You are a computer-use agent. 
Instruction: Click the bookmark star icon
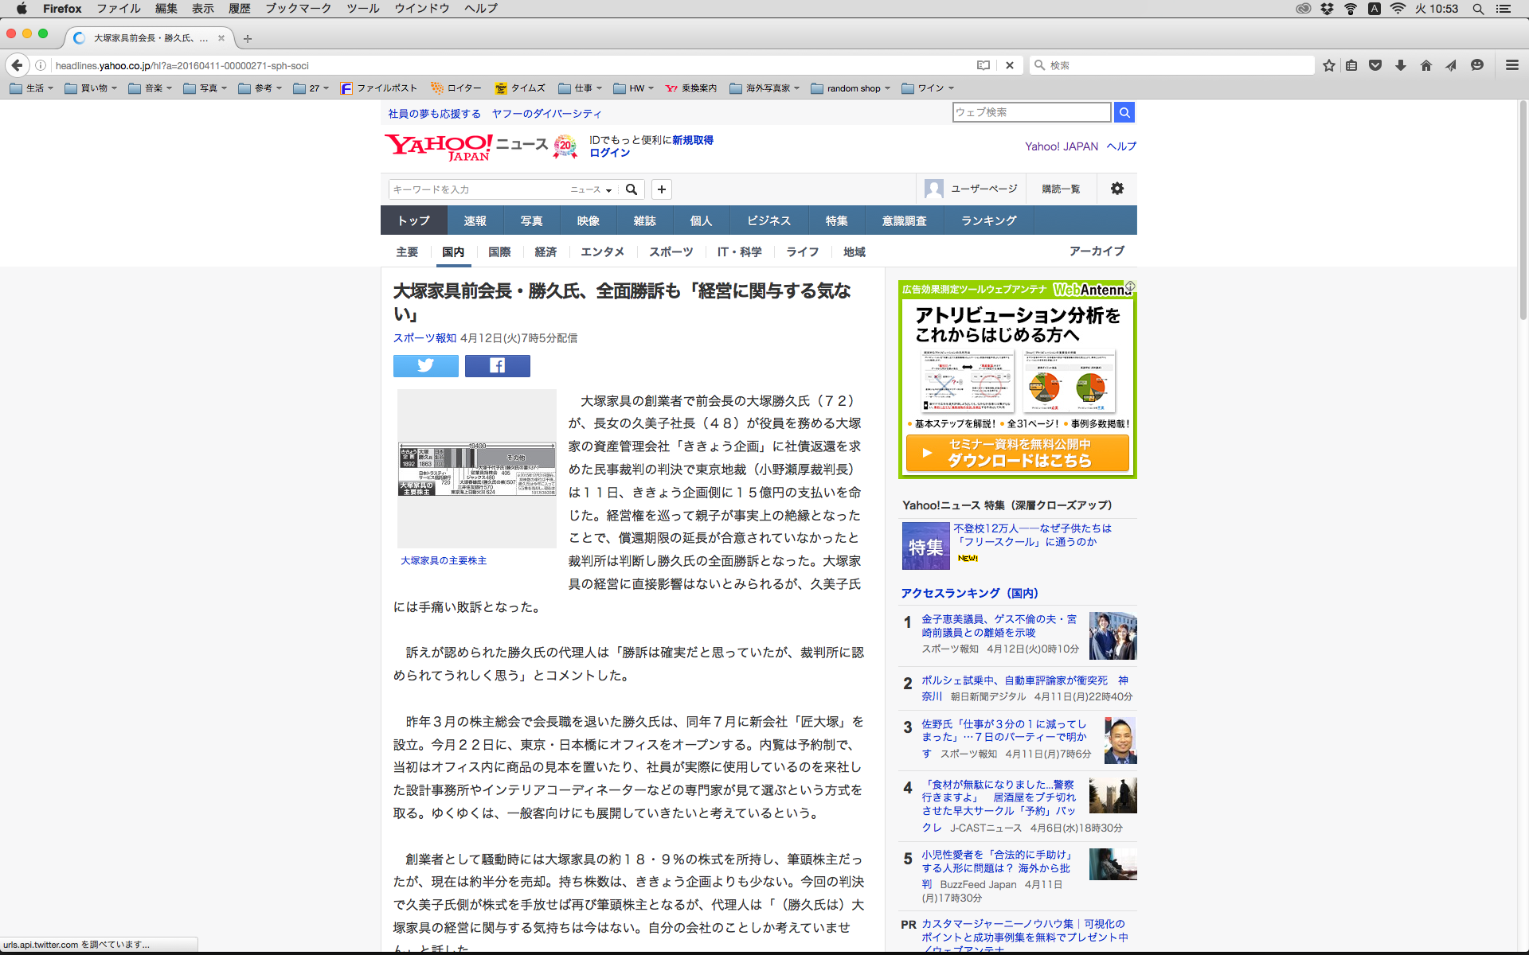pos(1328,65)
